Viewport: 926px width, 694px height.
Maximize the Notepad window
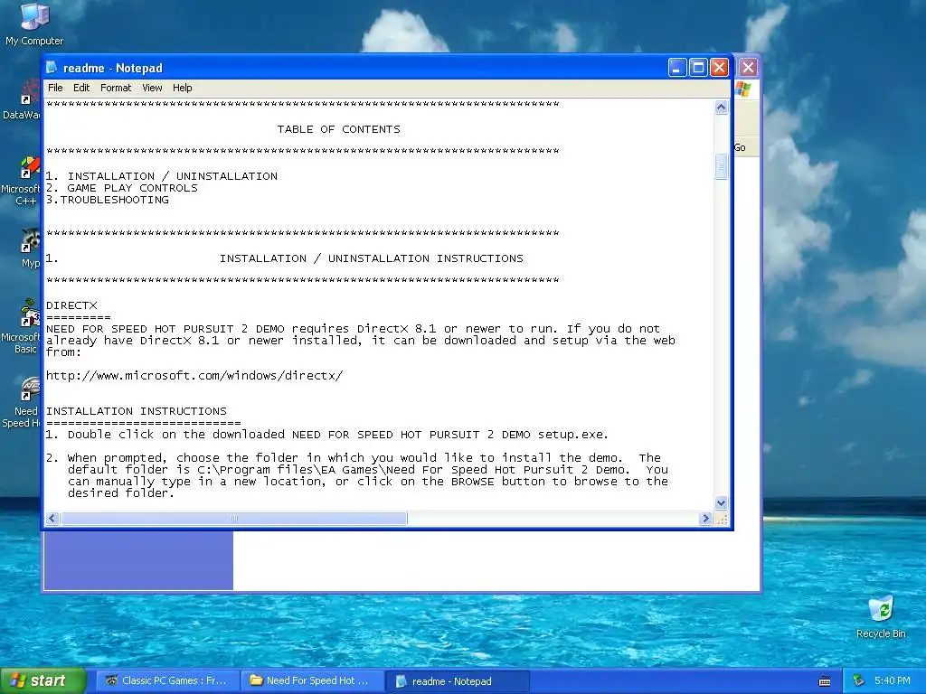tap(698, 67)
